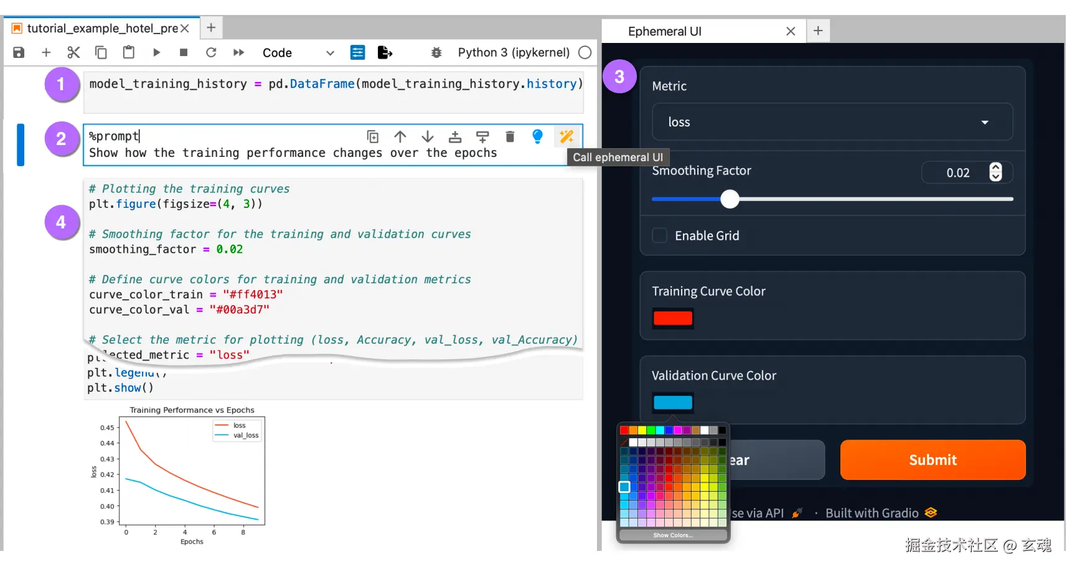Restart the kernel with the circular arrow

(x=211, y=53)
